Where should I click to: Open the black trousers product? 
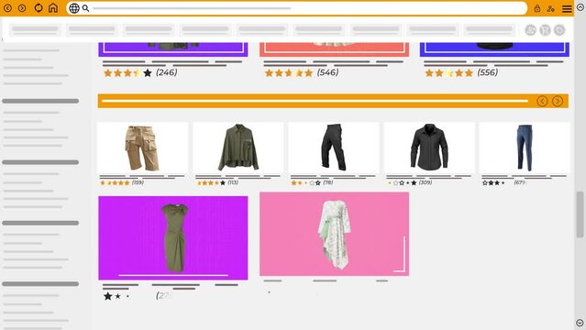(334, 148)
